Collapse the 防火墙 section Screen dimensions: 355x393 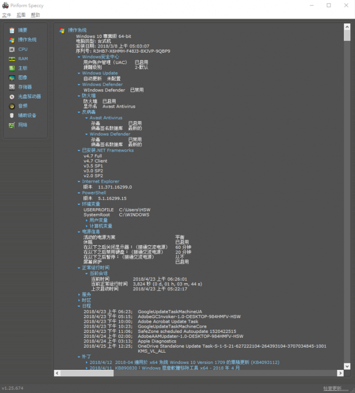point(79,96)
